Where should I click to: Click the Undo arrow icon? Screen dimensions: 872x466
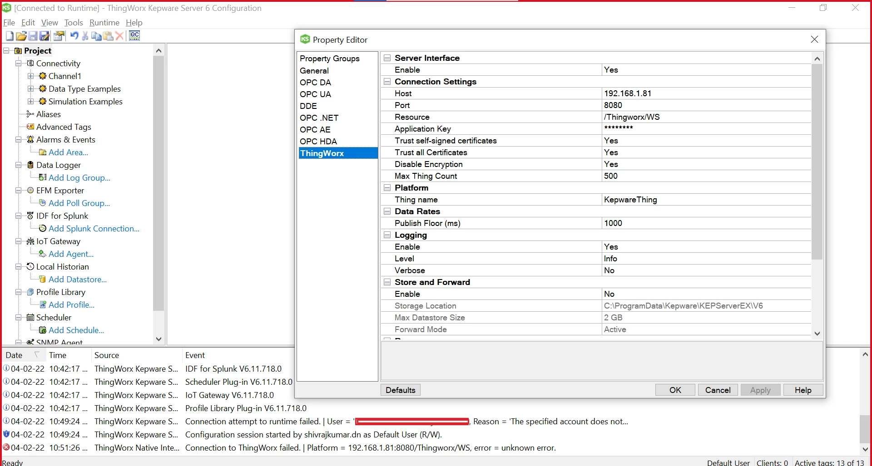coord(74,36)
